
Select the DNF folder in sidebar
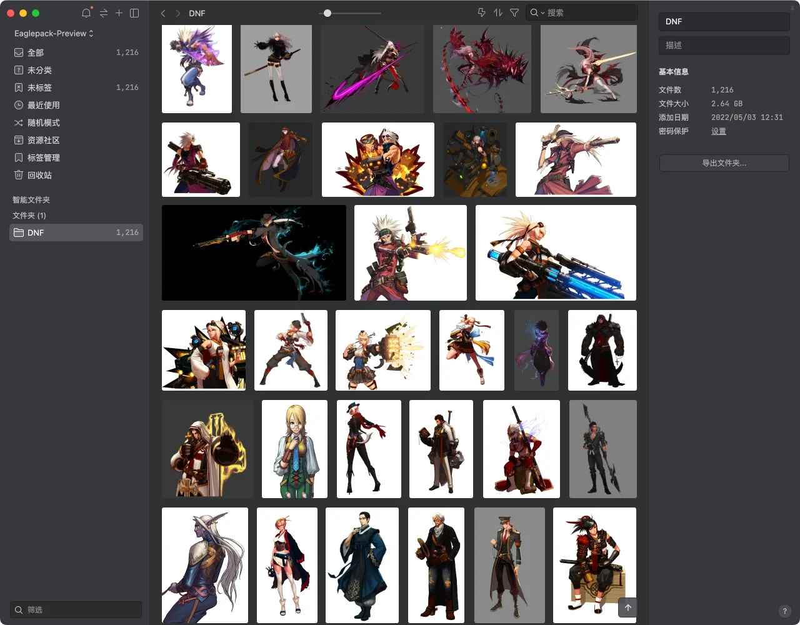76,232
